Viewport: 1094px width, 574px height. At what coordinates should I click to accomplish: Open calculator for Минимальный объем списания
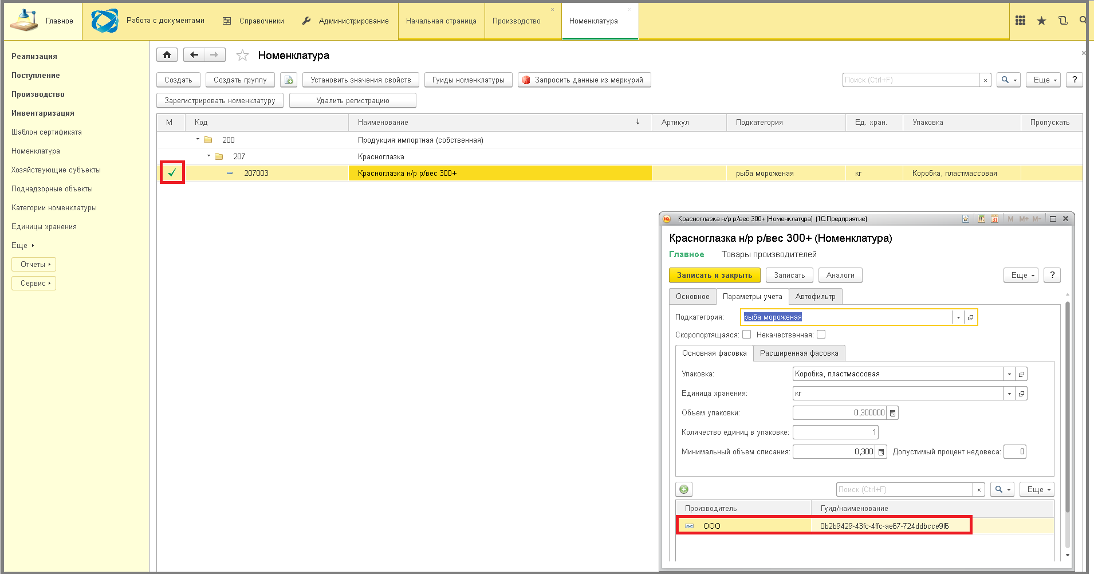tap(881, 452)
